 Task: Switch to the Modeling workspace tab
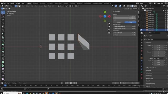pos(35,3)
